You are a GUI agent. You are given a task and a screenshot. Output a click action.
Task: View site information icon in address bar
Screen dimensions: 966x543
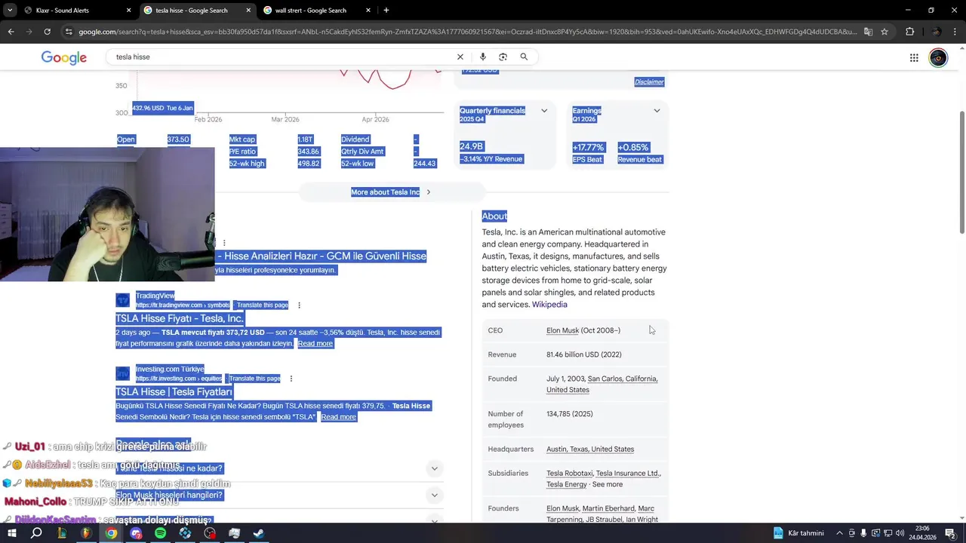click(x=69, y=32)
